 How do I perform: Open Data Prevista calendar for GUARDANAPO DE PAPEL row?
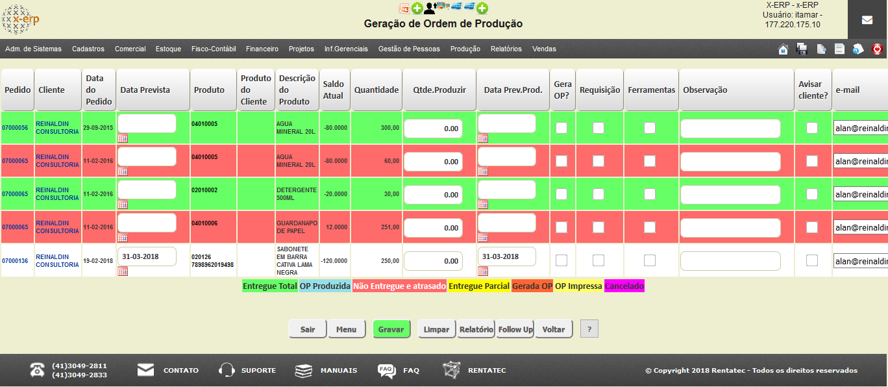click(x=123, y=238)
